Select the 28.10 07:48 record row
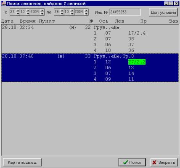 90,67
